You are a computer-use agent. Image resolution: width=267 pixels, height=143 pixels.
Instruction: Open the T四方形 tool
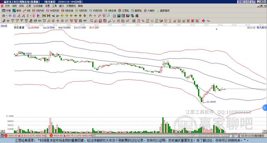[81, 10]
